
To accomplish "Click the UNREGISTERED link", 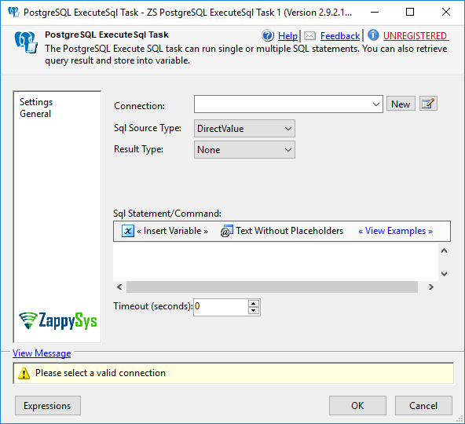I will tap(415, 36).
